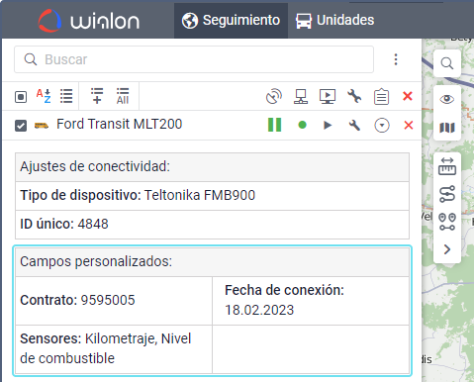
Task: Expand the Ford Transit circular dropdown menu
Action: [x=382, y=126]
